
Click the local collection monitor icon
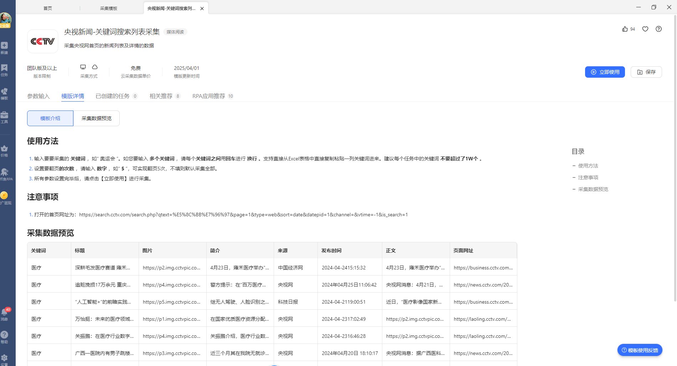pyautogui.click(x=83, y=67)
